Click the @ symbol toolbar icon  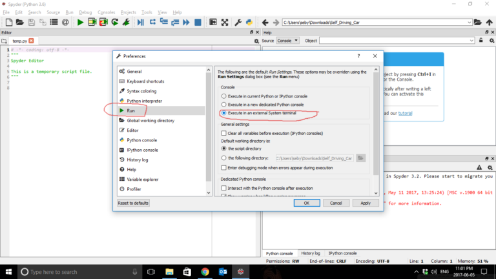pos(65,22)
